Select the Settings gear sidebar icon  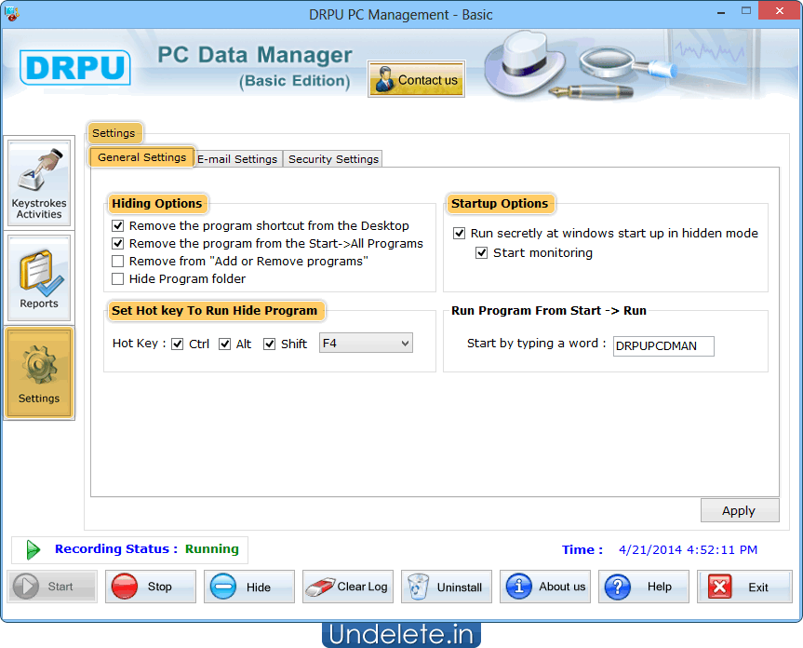(x=39, y=373)
